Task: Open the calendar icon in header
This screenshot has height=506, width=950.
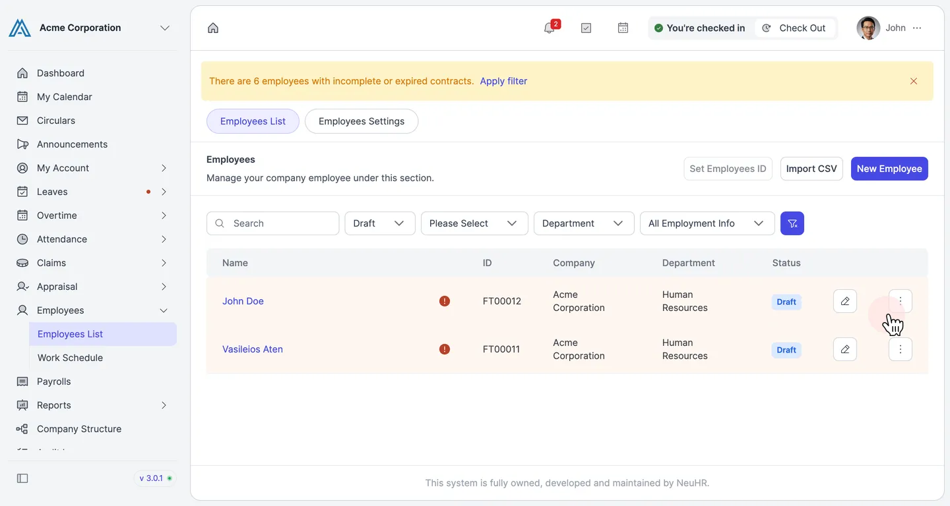Action: coord(623,28)
